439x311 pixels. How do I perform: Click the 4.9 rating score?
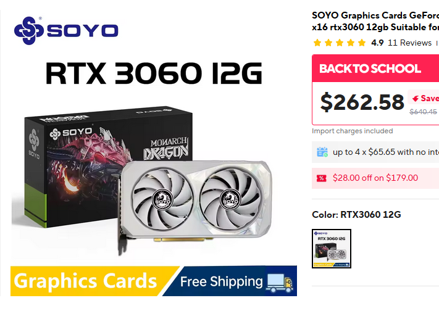[x=377, y=43]
